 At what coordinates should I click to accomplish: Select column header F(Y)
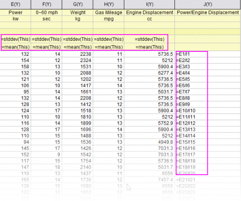46,4
